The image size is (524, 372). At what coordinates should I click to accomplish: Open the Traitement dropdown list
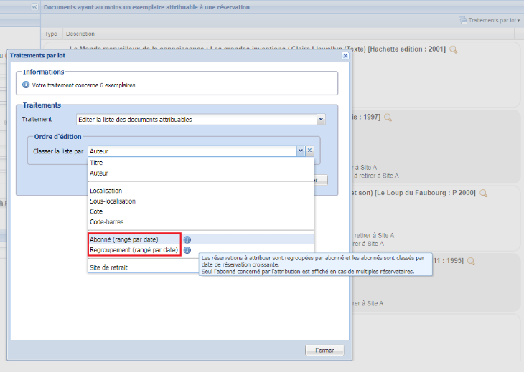320,120
